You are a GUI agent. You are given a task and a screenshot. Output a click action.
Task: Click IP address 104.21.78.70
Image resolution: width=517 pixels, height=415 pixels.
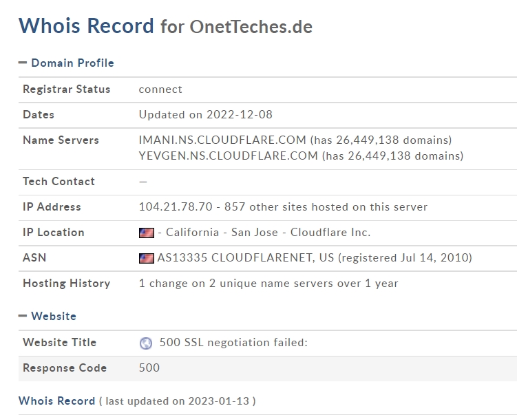pyautogui.click(x=176, y=206)
